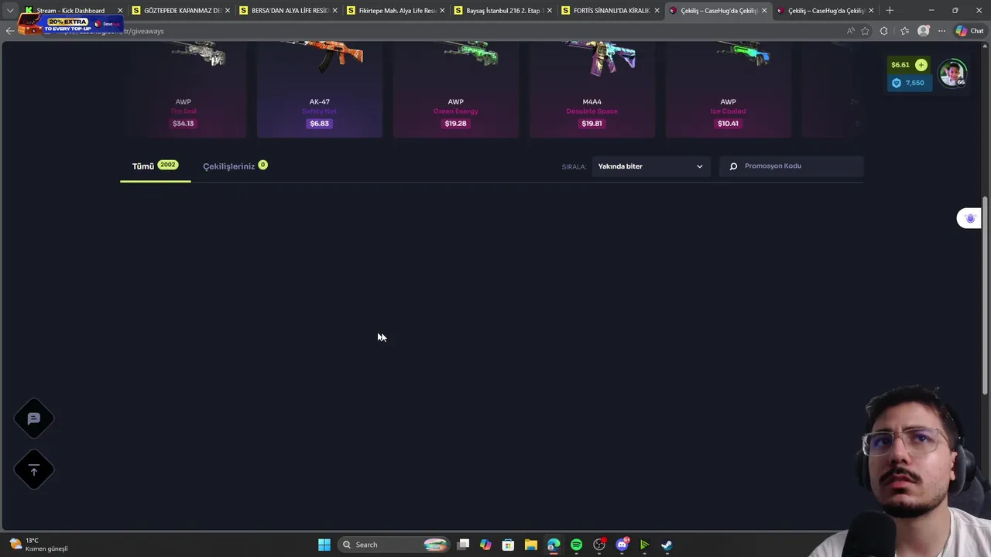Open OBS Studio from taskbar

tap(599, 545)
